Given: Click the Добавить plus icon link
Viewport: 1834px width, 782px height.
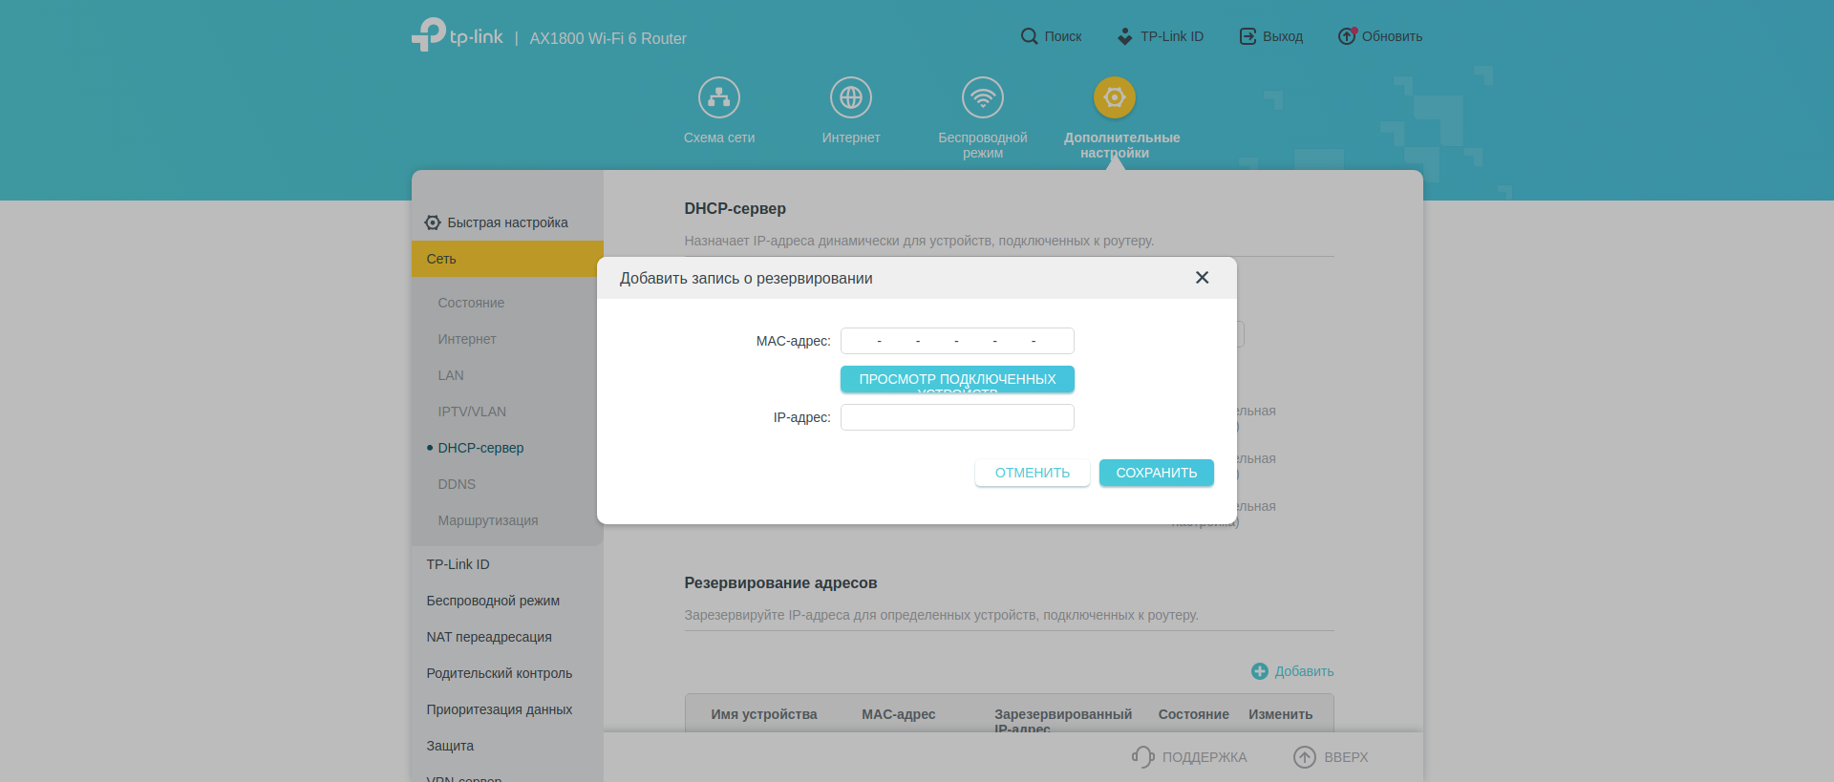Looking at the screenshot, I should point(1260,671).
